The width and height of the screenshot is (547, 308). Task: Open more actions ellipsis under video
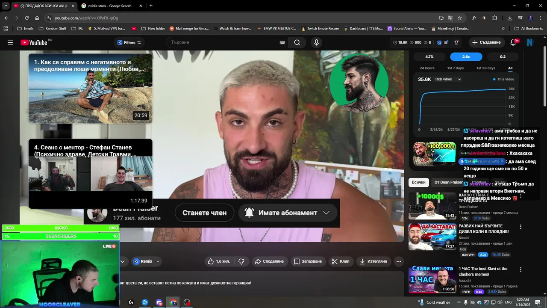click(399, 261)
